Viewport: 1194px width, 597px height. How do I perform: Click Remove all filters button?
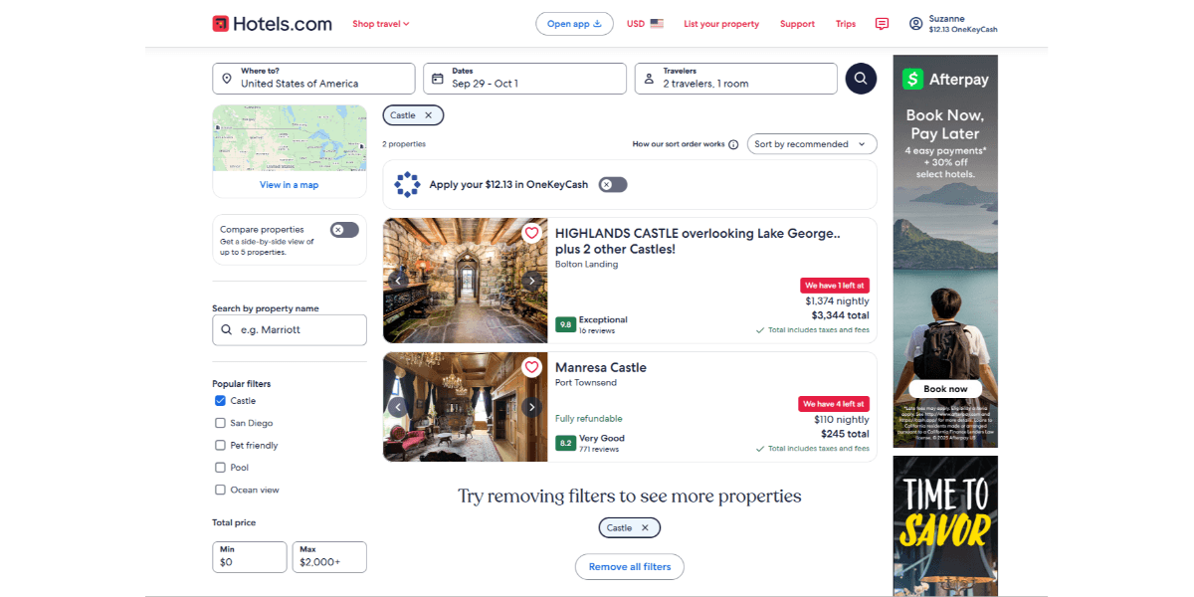coord(629,567)
